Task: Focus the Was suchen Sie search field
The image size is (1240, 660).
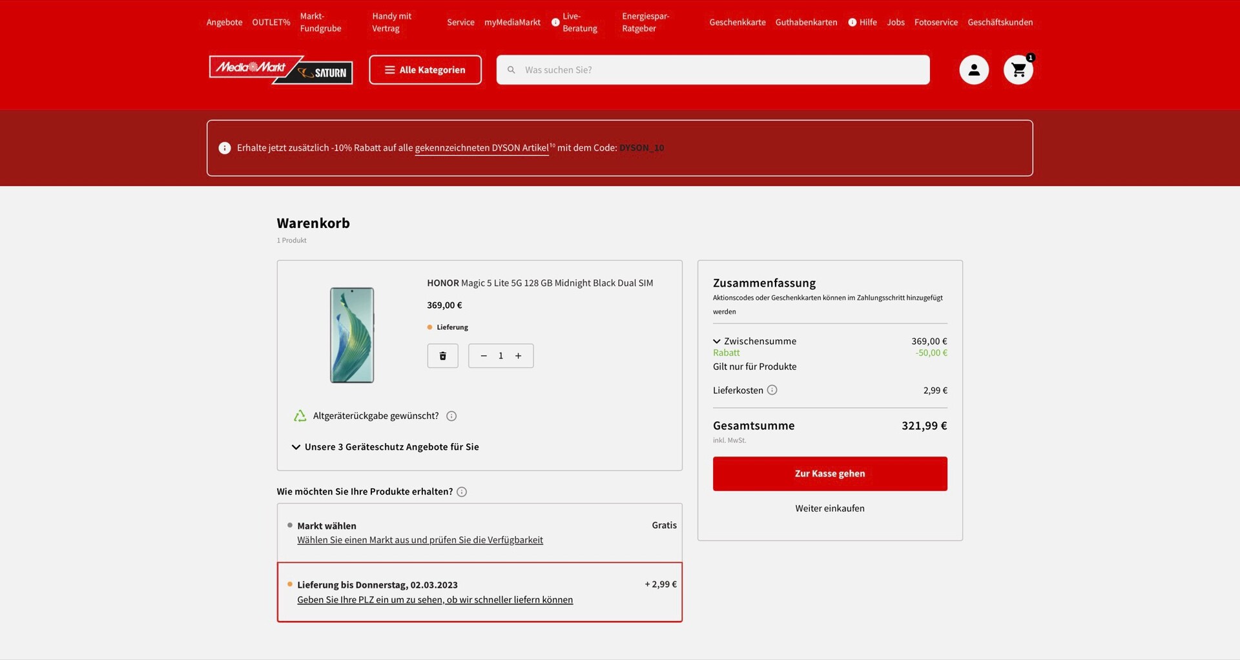Action: pyautogui.click(x=713, y=70)
